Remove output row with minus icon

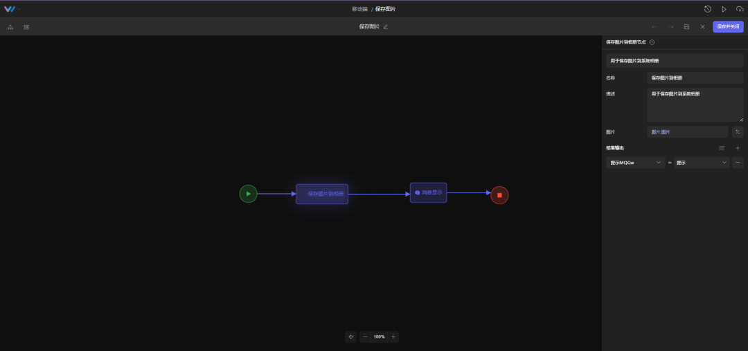(738, 163)
